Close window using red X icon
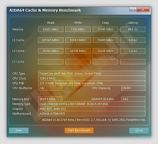This screenshot has width=158, height=144. [143, 10]
